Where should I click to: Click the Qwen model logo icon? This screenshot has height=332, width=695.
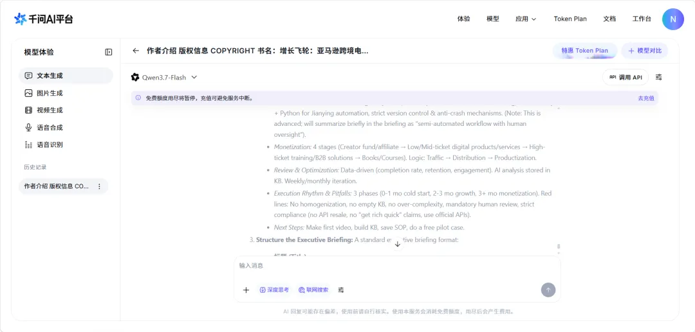coord(135,77)
